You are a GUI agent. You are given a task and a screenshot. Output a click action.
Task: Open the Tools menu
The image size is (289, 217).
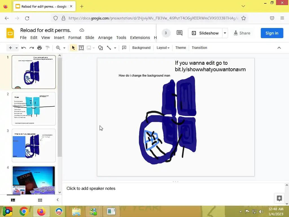[x=121, y=38]
